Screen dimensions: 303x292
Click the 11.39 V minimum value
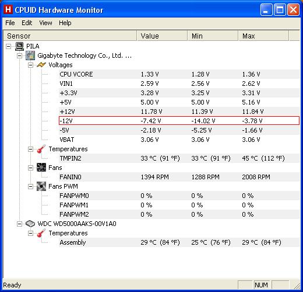(202, 112)
